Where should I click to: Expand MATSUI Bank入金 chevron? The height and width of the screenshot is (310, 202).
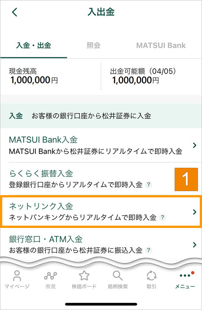(x=195, y=145)
